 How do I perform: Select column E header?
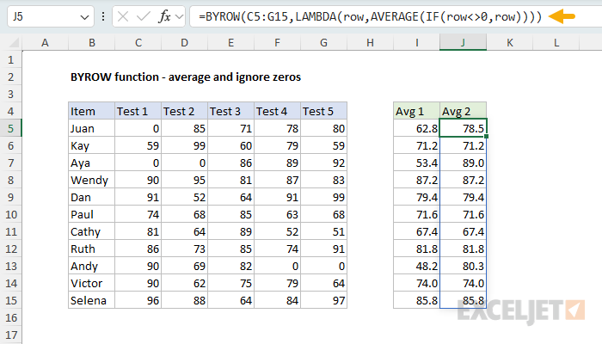[x=231, y=43]
